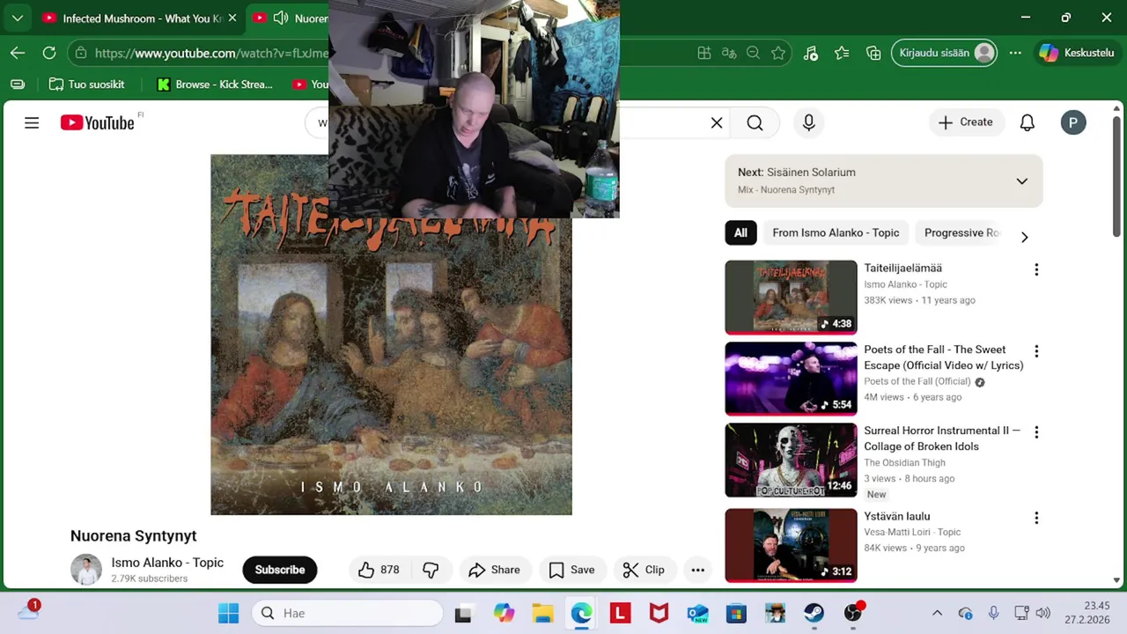Clear the YouTube search box text
The height and width of the screenshot is (634, 1127).
coord(717,122)
